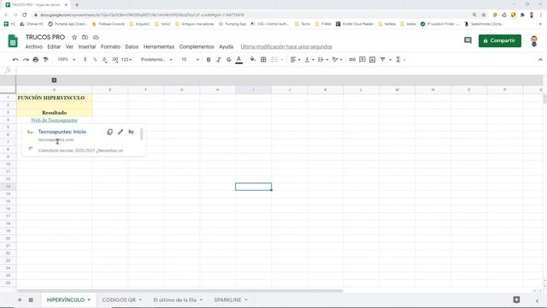
Task: Collapse the toolbar with the caret
Action: tap(540, 60)
